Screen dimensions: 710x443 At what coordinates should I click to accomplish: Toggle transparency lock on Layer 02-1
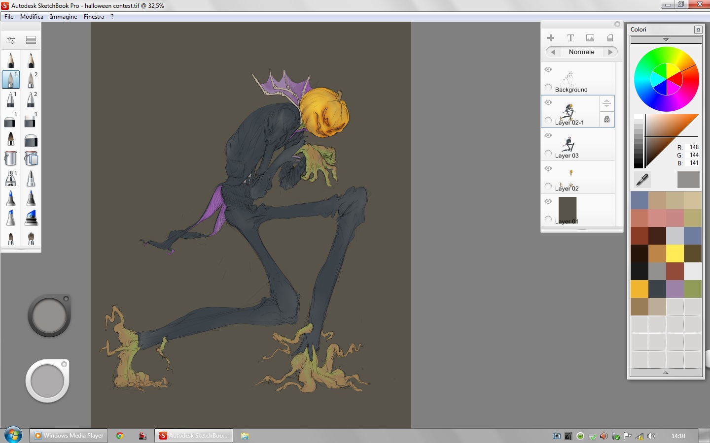click(x=607, y=120)
